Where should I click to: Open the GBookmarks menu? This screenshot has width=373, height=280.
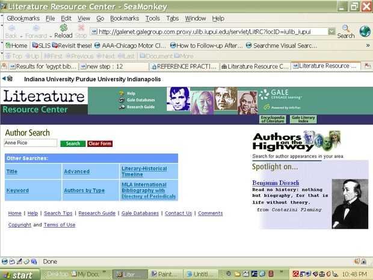click(23, 18)
